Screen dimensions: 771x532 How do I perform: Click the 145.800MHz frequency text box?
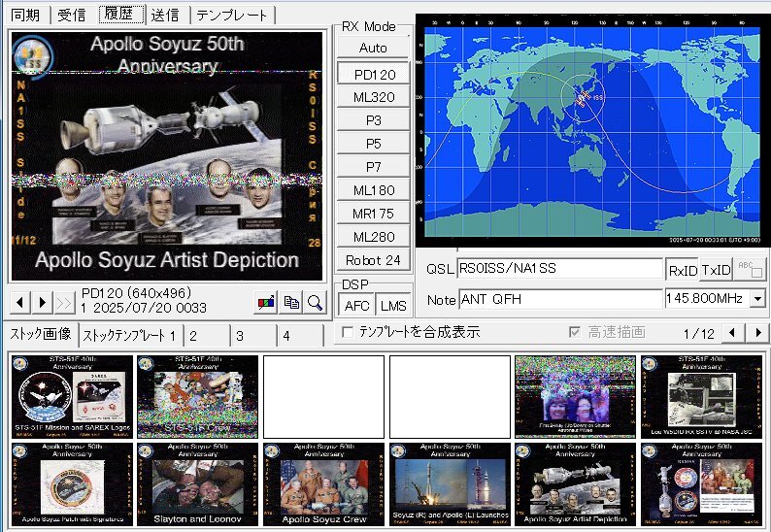click(707, 298)
